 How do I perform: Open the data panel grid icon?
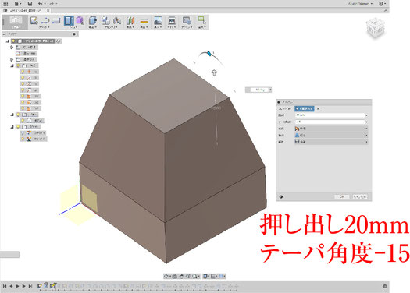tap(5, 4)
